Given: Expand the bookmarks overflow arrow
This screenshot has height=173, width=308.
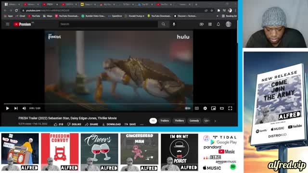Looking at the screenshot, I should pos(217,16).
